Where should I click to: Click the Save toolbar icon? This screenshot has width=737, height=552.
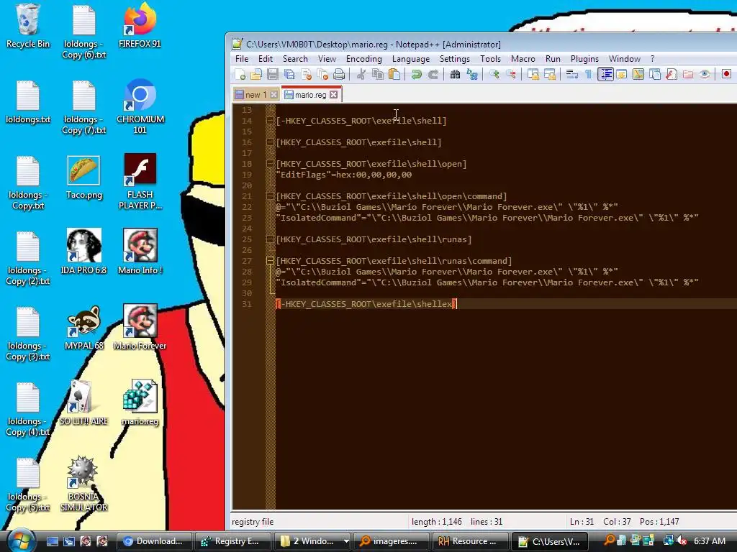(x=273, y=74)
